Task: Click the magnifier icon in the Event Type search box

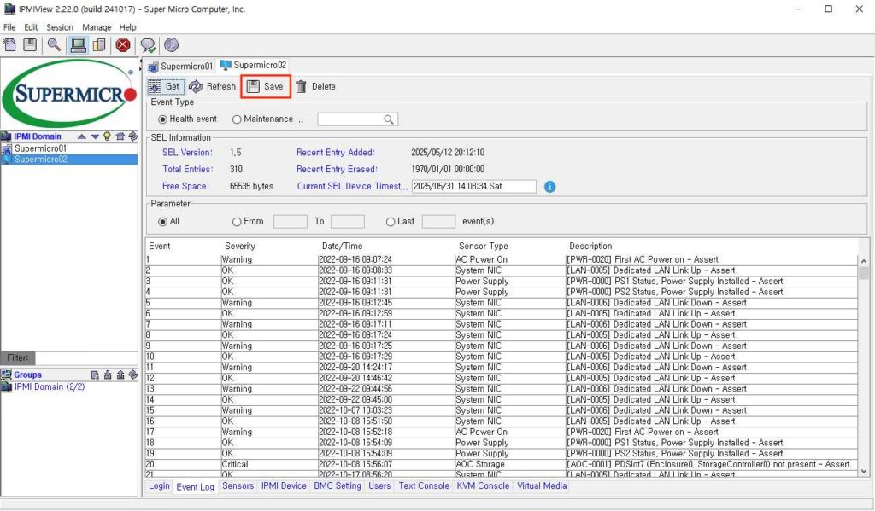Action: point(389,119)
